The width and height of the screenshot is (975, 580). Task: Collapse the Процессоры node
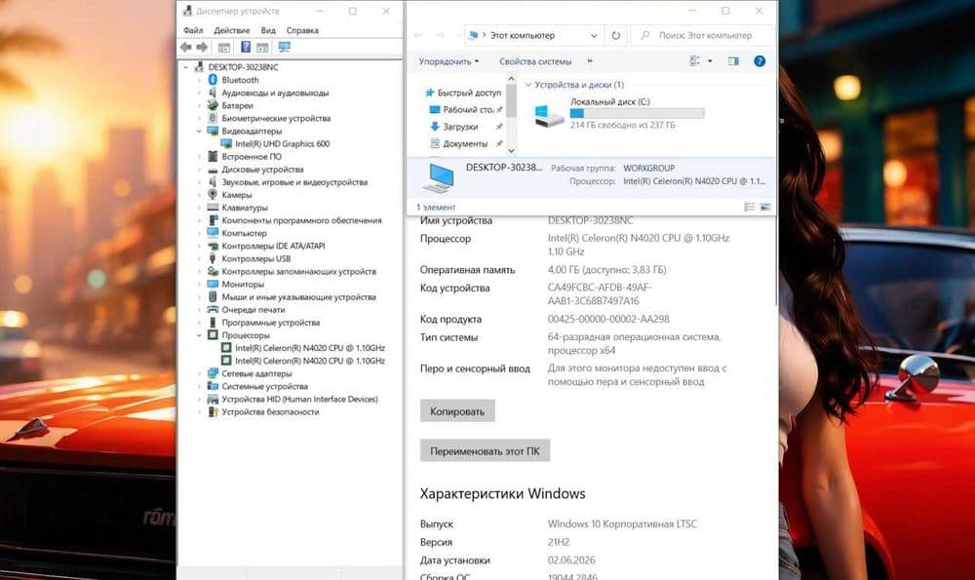(x=199, y=335)
